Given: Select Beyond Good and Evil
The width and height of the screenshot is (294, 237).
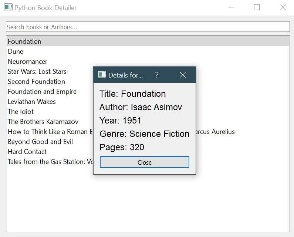Looking at the screenshot, I should [x=40, y=142].
